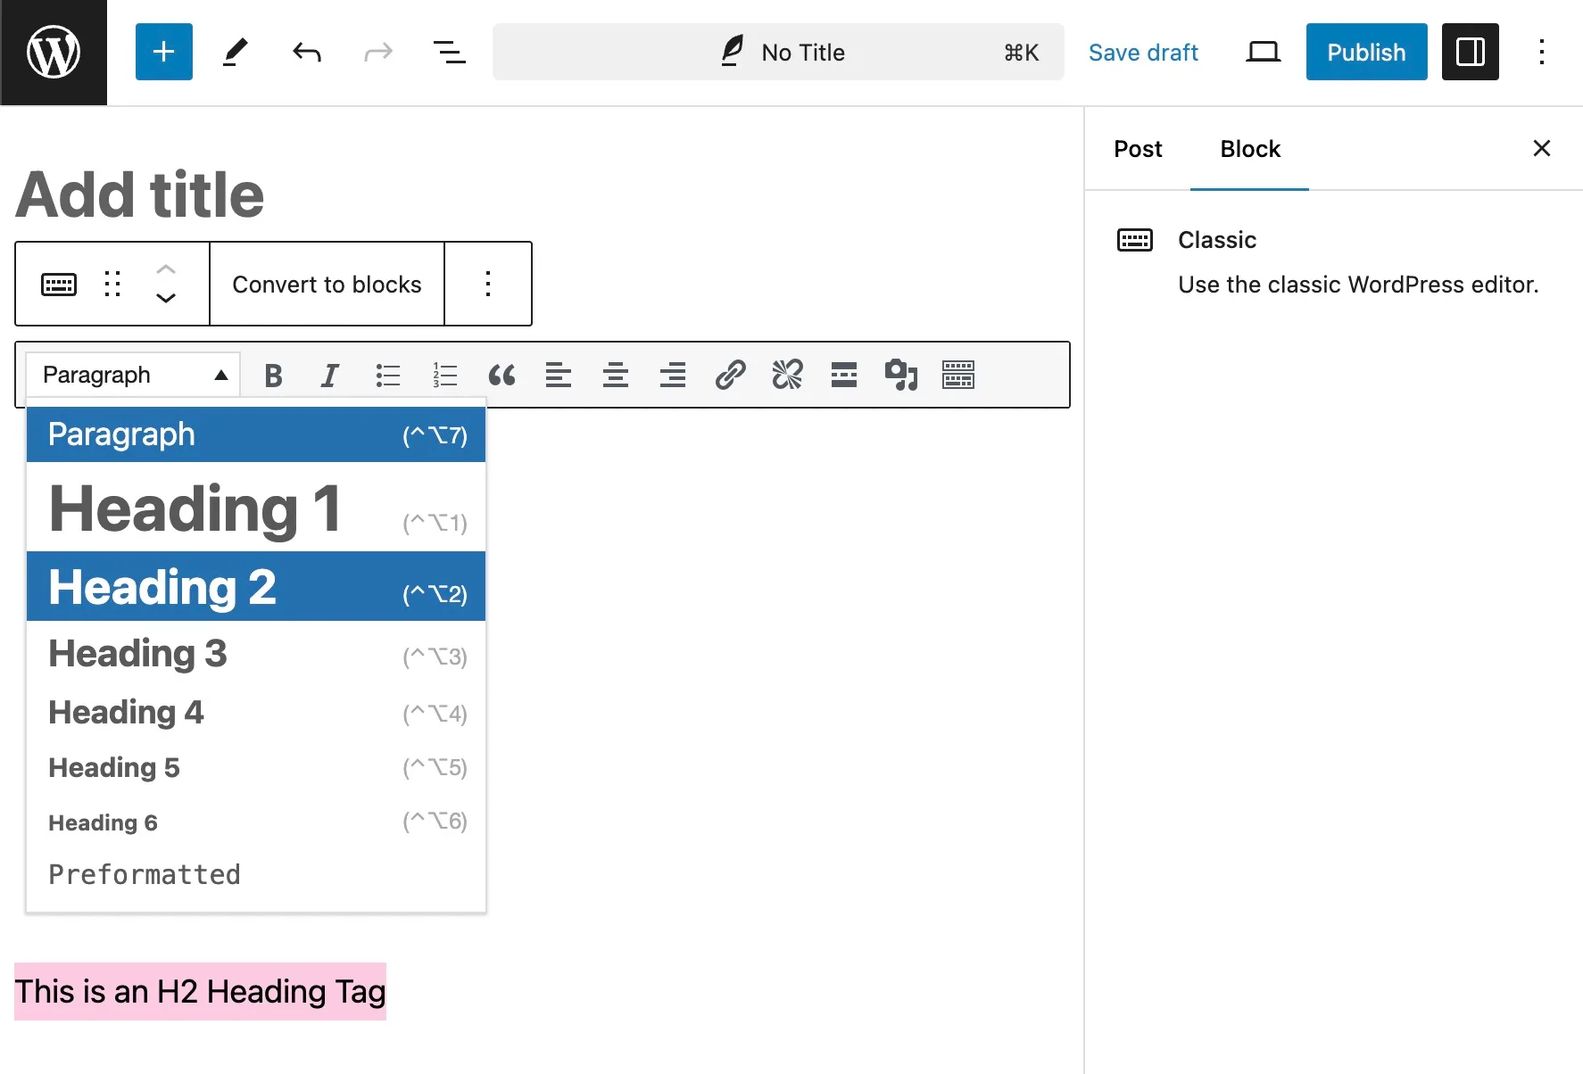This screenshot has height=1074, width=1583.
Task: Open the No Title command palette bar
Action: point(778,52)
